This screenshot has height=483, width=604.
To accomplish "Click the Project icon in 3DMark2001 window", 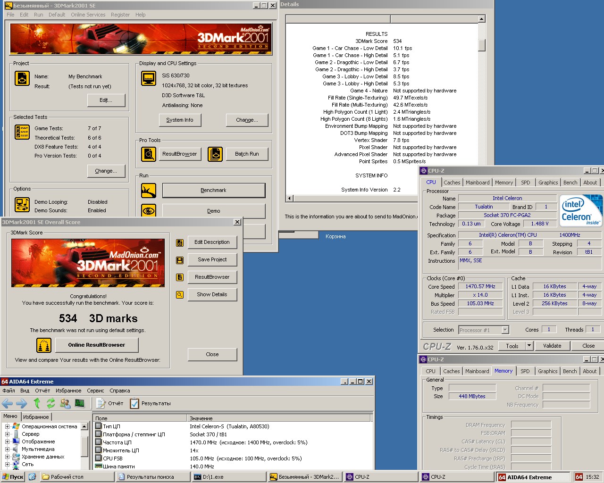I will (22, 78).
